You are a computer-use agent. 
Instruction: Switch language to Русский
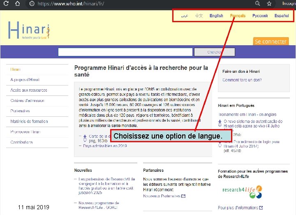(260, 16)
